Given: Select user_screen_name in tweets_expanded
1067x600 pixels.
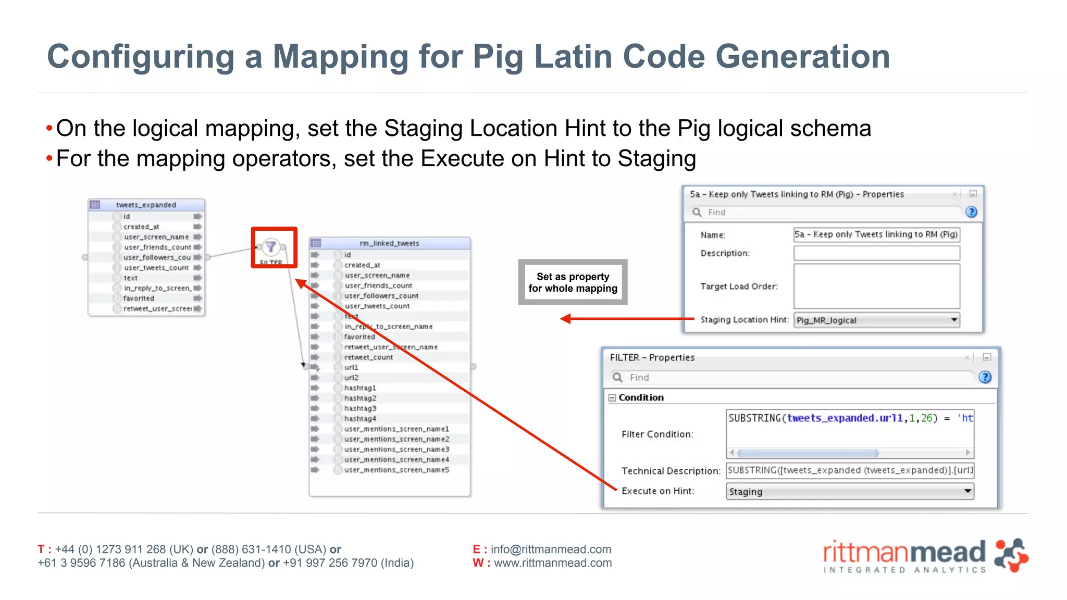Looking at the screenshot, I should pos(156,237).
